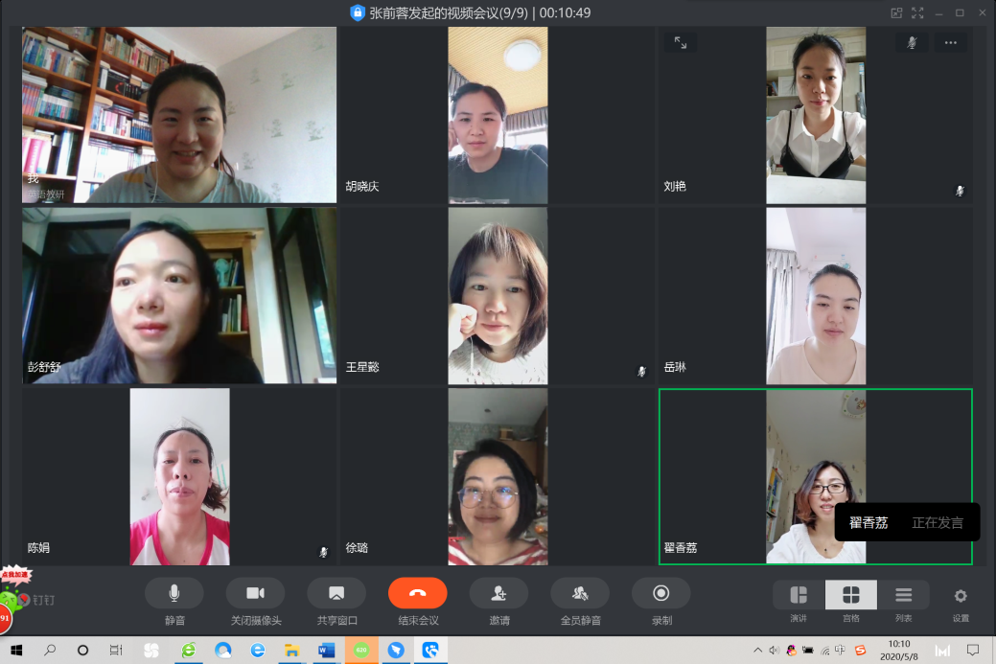The width and height of the screenshot is (996, 664).
Task: Open meeting 设置 gear icon
Action: click(961, 595)
